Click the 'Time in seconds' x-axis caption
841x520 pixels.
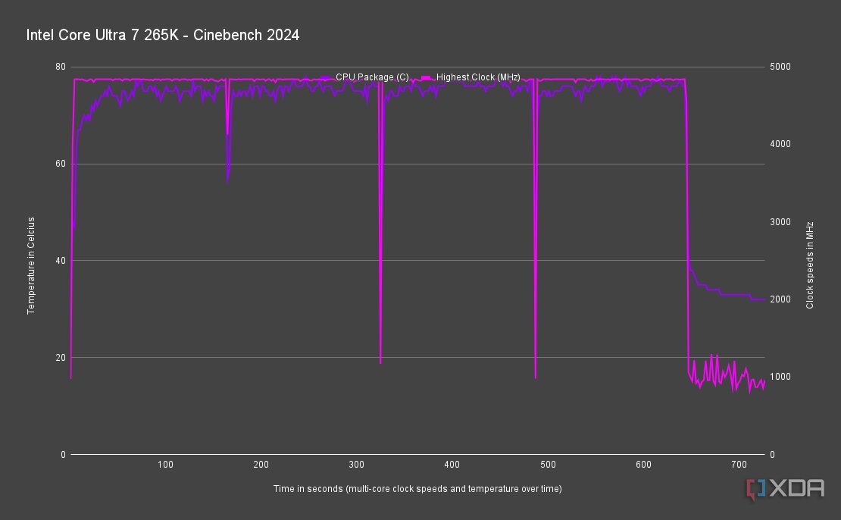(417, 488)
